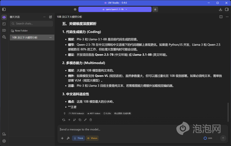Open the My Models sidebar icon
Image resolution: width=231 pixels, height=146 pixels.
click(4, 30)
